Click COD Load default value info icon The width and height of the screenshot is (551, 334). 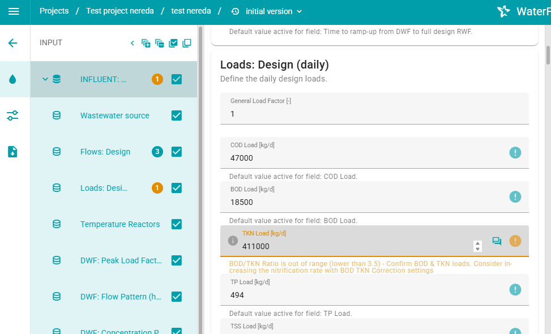(x=515, y=153)
